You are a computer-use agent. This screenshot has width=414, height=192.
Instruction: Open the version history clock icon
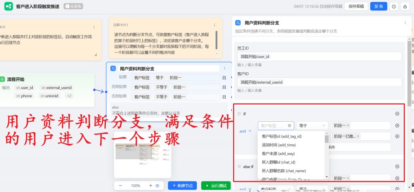[394, 6]
